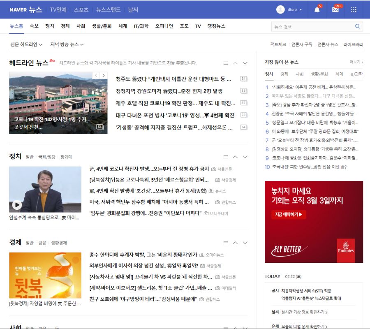370x329 pixels.
Task: Click the list view icon in 정치 section
Action: coord(225,156)
